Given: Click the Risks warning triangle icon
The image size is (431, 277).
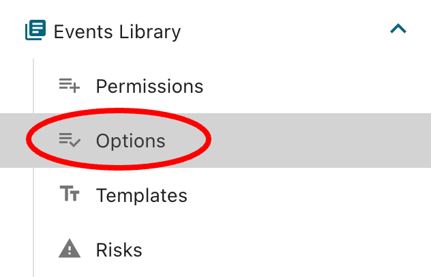Looking at the screenshot, I should click(x=70, y=250).
